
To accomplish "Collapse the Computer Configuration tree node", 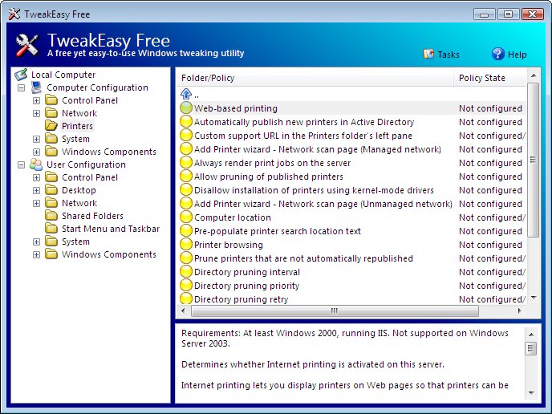I will pyautogui.click(x=22, y=87).
